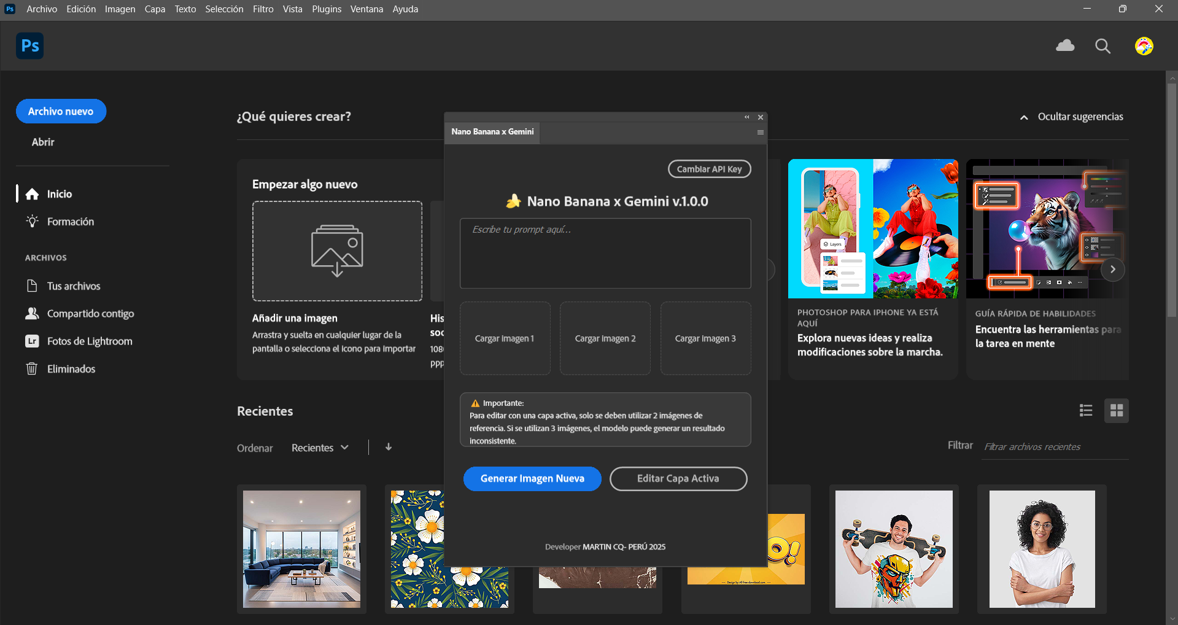Open Nano Banana panel options menu
Image resolution: width=1178 pixels, height=625 pixels.
click(761, 132)
